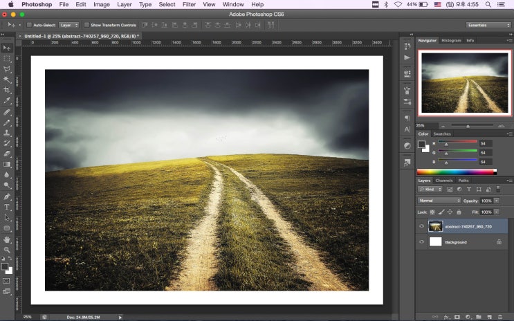This screenshot has height=321, width=514.
Task: Select the Horizontal Type tool
Action: click(7, 207)
